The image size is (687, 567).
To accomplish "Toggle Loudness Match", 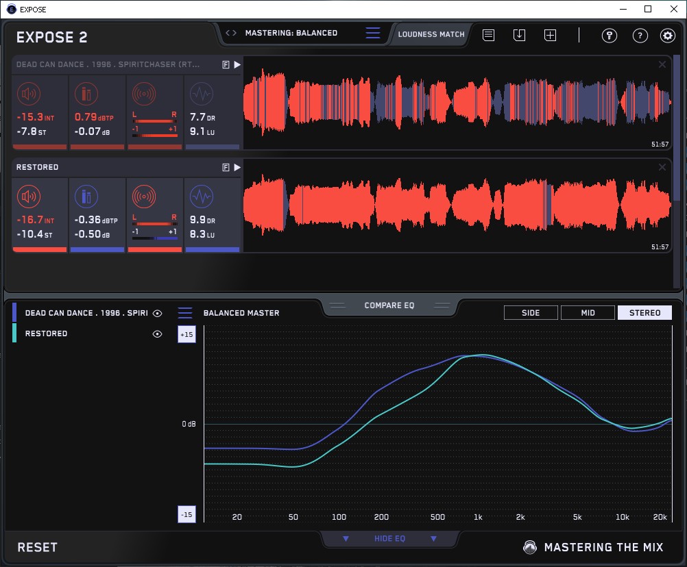I will [431, 34].
